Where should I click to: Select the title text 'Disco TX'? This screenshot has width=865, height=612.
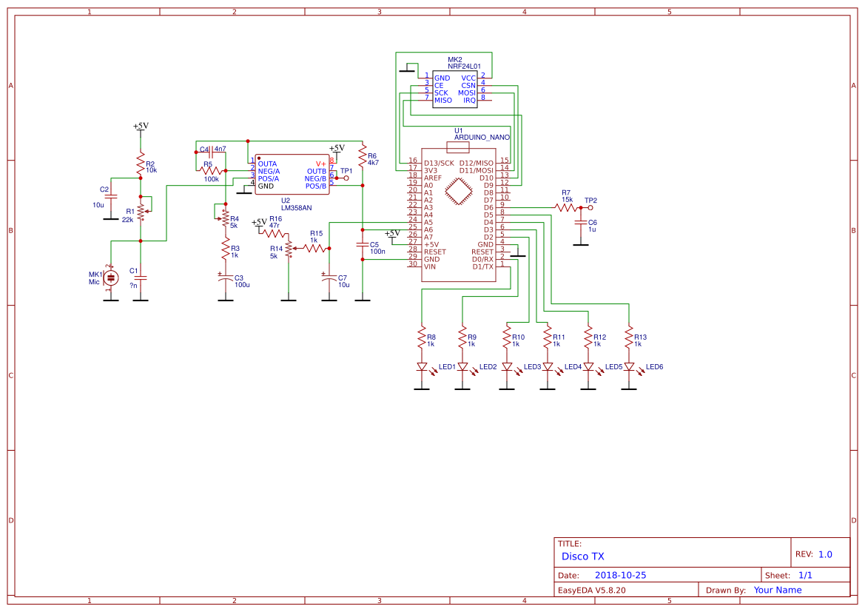(582, 556)
